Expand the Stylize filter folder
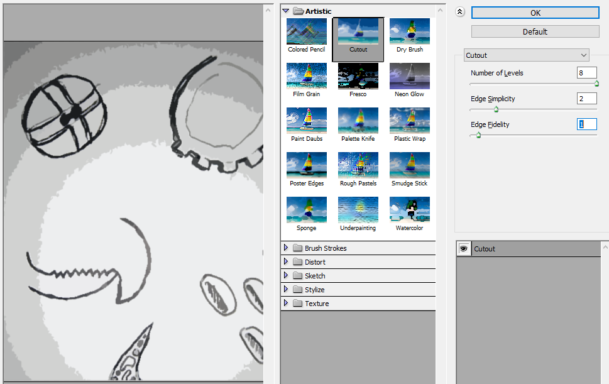Image resolution: width=609 pixels, height=384 pixels. click(x=286, y=289)
